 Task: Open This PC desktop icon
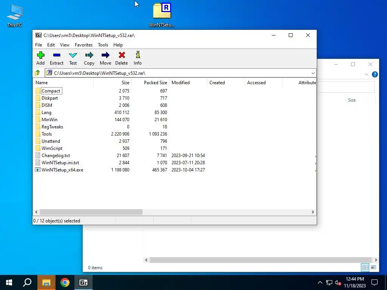coord(15,15)
